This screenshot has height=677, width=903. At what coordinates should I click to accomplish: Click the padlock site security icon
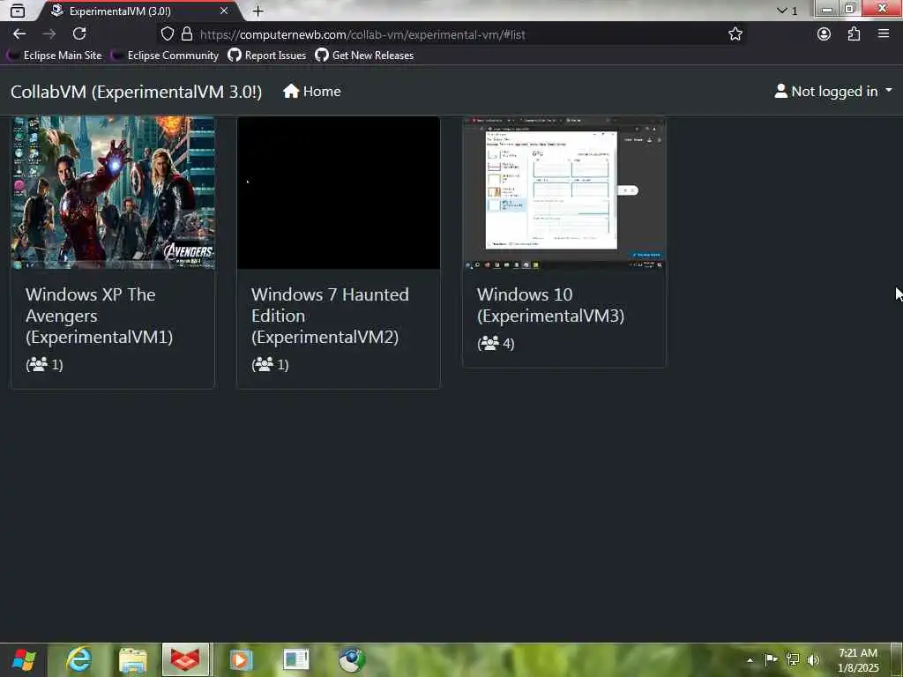(x=187, y=34)
